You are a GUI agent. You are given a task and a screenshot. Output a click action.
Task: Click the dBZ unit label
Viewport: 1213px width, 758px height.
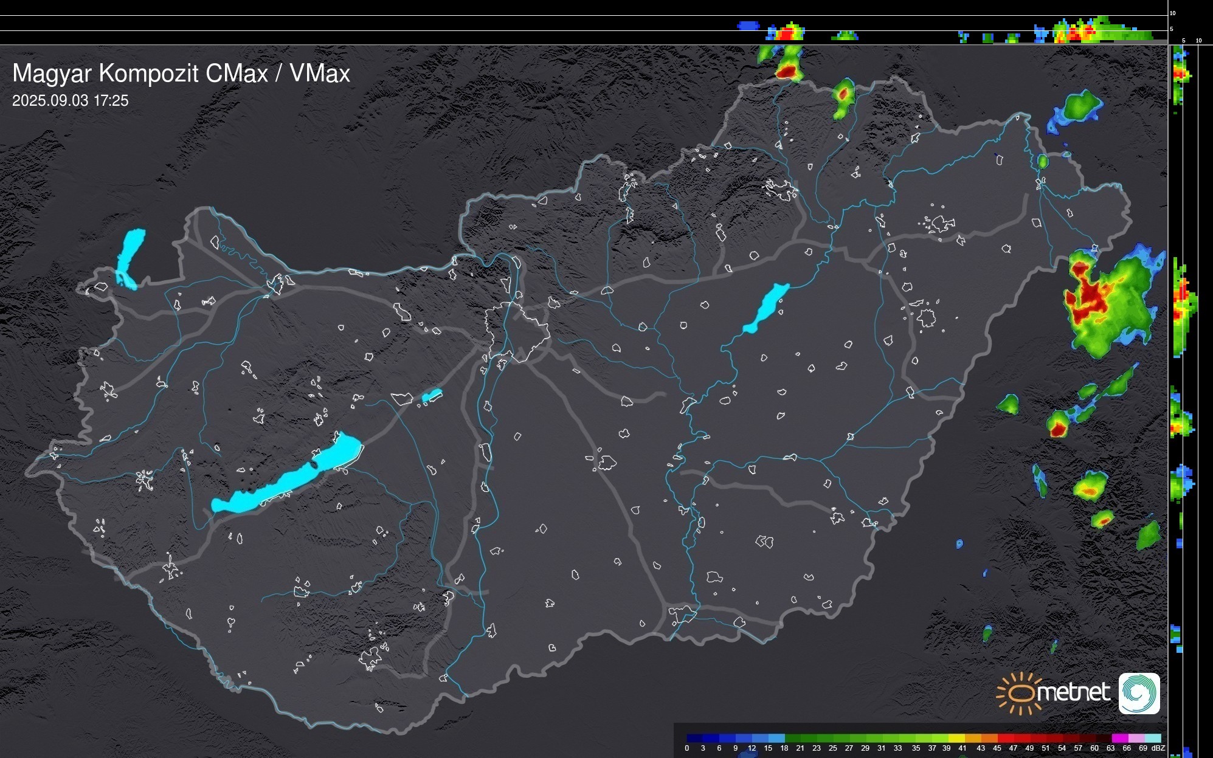[1158, 748]
